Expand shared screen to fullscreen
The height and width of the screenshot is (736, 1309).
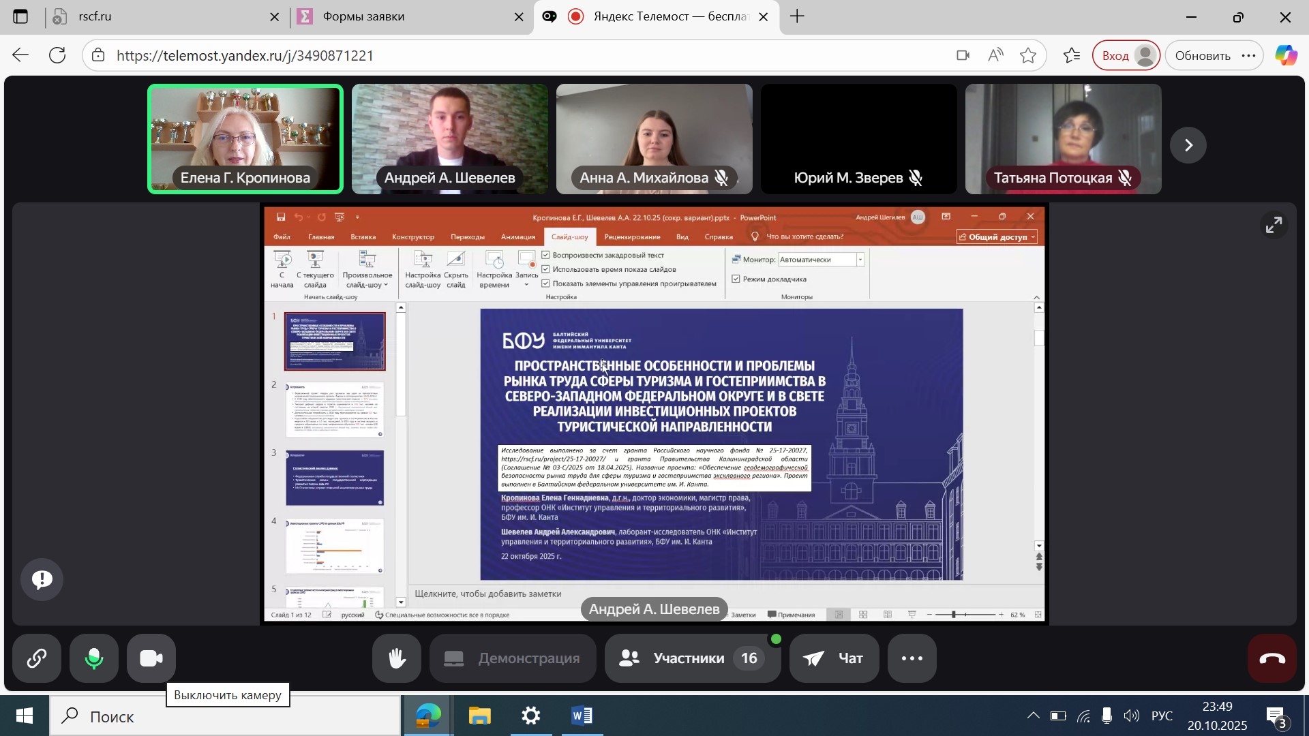pyautogui.click(x=1274, y=226)
